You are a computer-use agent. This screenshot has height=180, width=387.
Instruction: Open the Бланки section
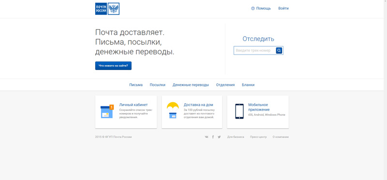[248, 85]
